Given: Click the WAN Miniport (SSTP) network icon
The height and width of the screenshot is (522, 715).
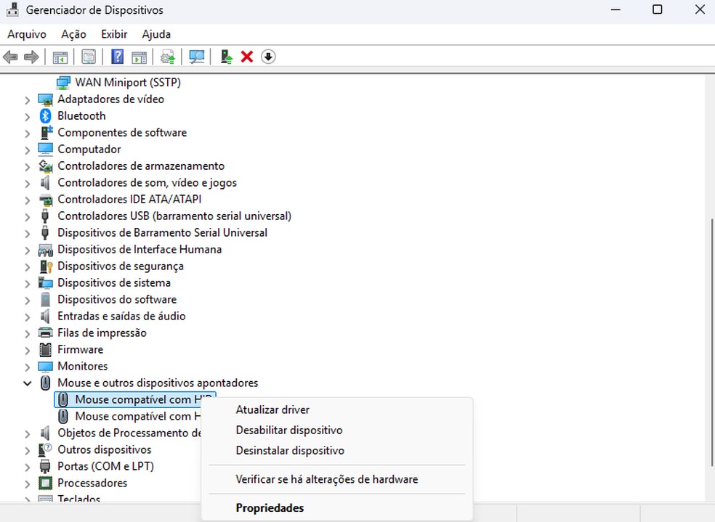Looking at the screenshot, I should [63, 83].
